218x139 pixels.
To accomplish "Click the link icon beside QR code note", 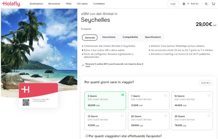I will (x=83, y=65).
